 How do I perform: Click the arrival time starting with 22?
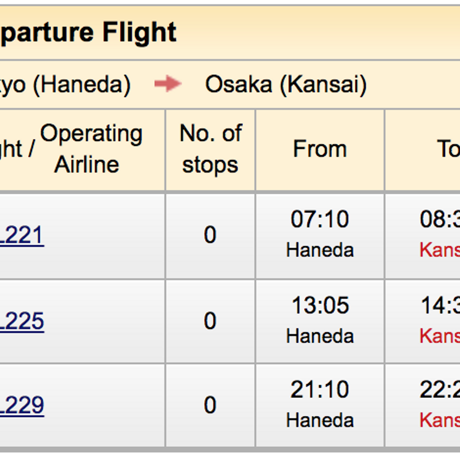pyautogui.click(x=440, y=390)
